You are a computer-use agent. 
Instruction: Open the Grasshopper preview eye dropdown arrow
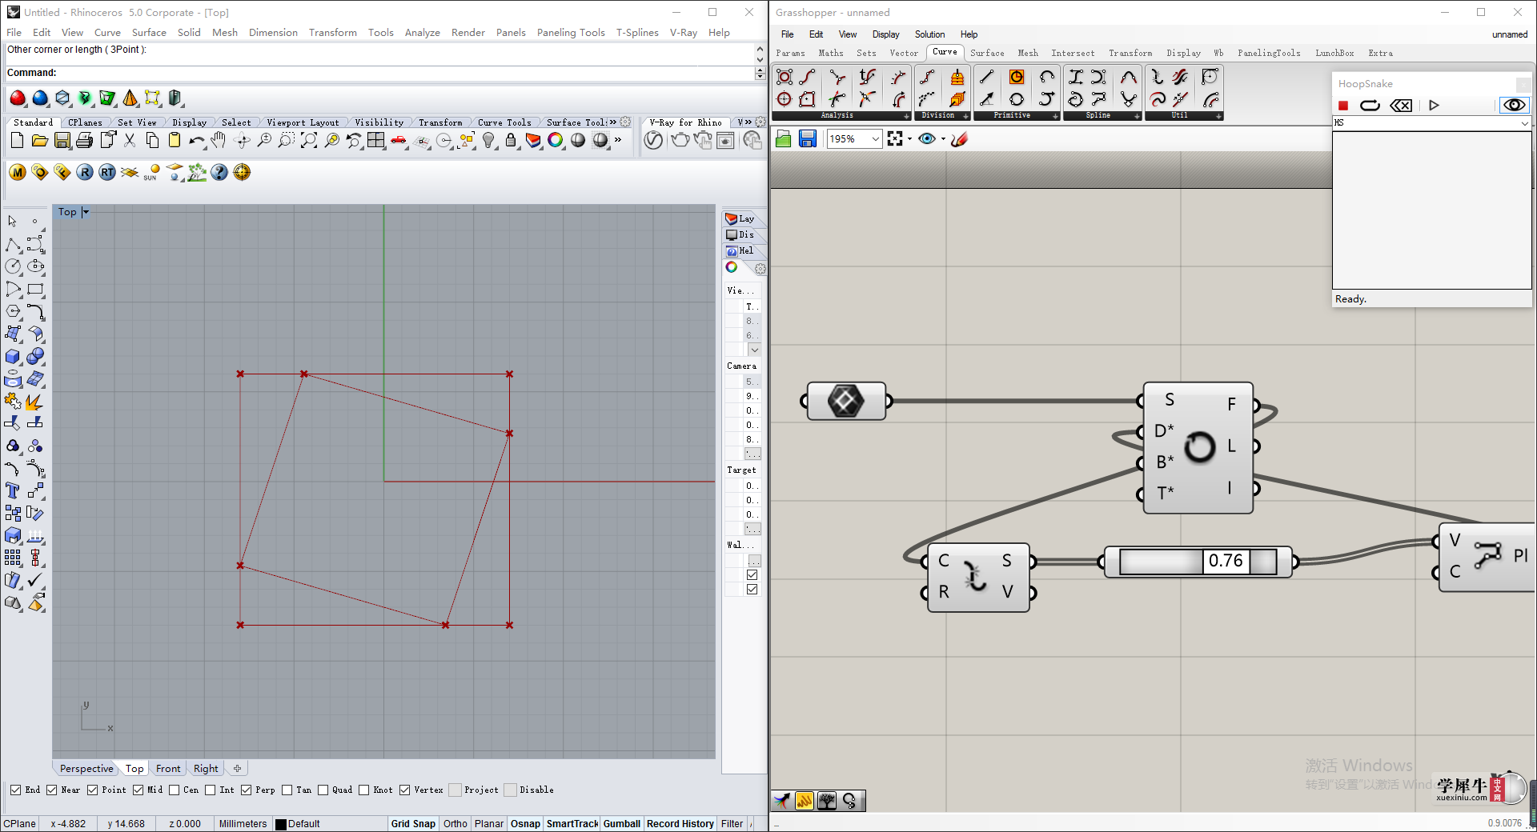coord(943,139)
